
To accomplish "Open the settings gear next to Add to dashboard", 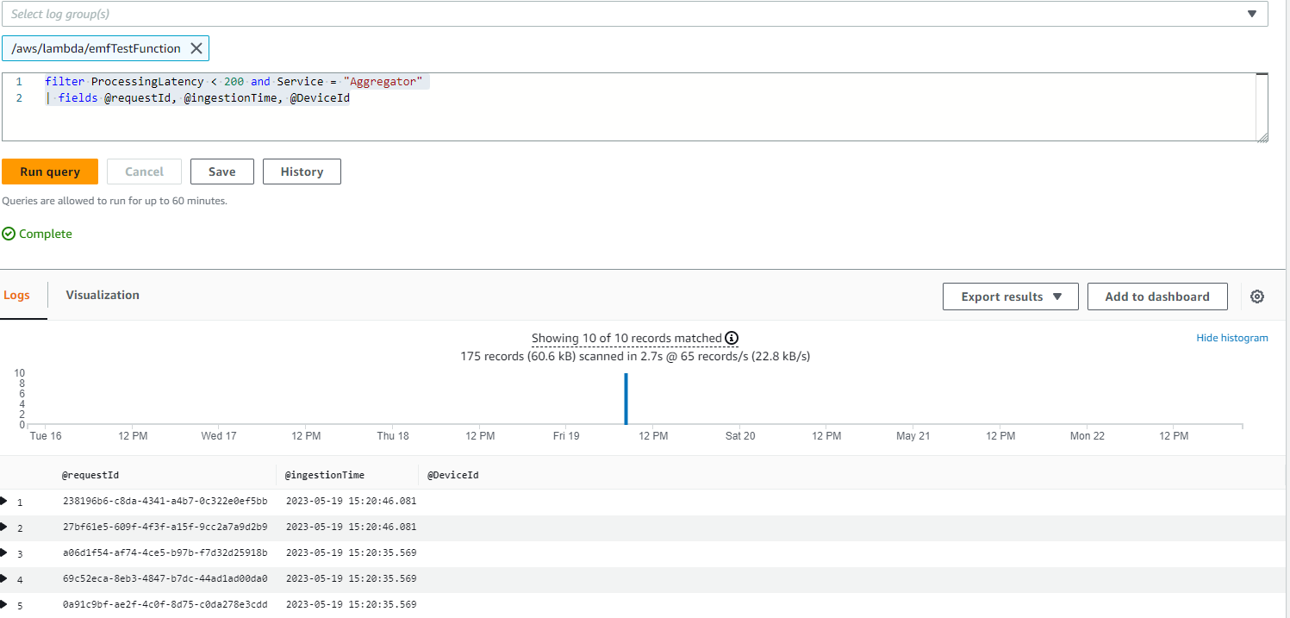I will (x=1257, y=297).
